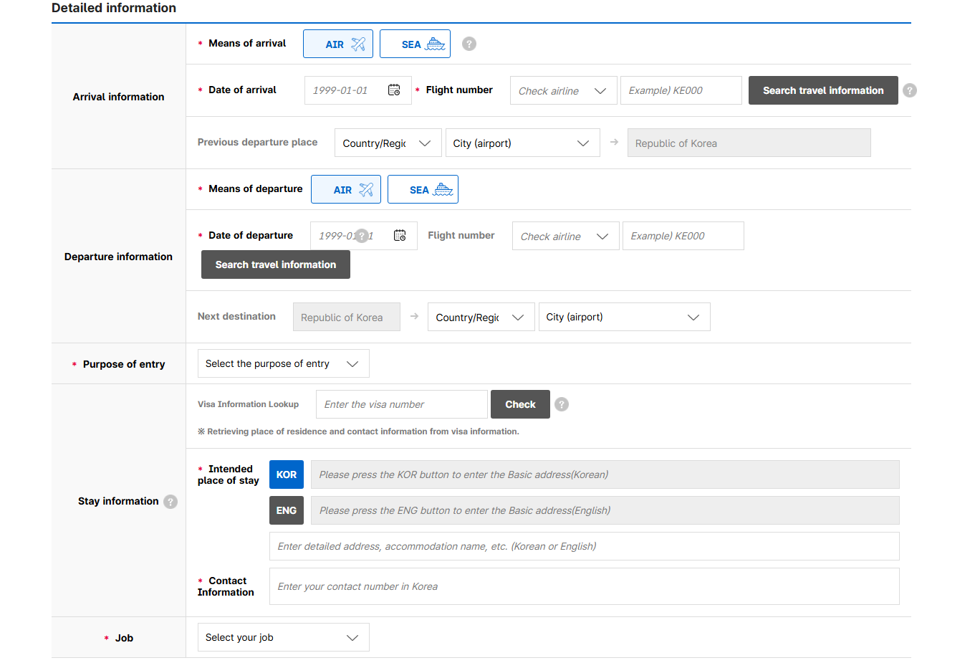Click ENG button for English address
This screenshot has height=663, width=975.
point(287,510)
